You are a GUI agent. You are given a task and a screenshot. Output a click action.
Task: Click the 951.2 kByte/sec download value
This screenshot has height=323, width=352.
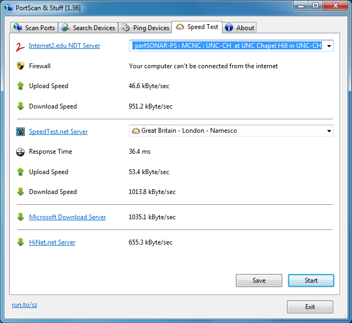point(150,106)
